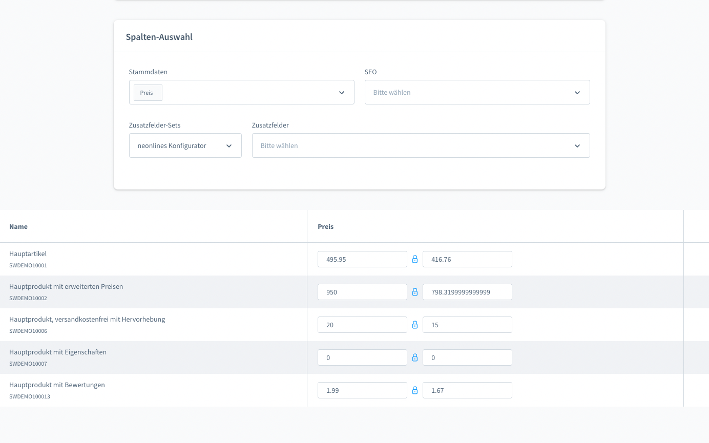Viewport: 709px width, 443px height.
Task: Click the Name column header
Action: (18, 226)
